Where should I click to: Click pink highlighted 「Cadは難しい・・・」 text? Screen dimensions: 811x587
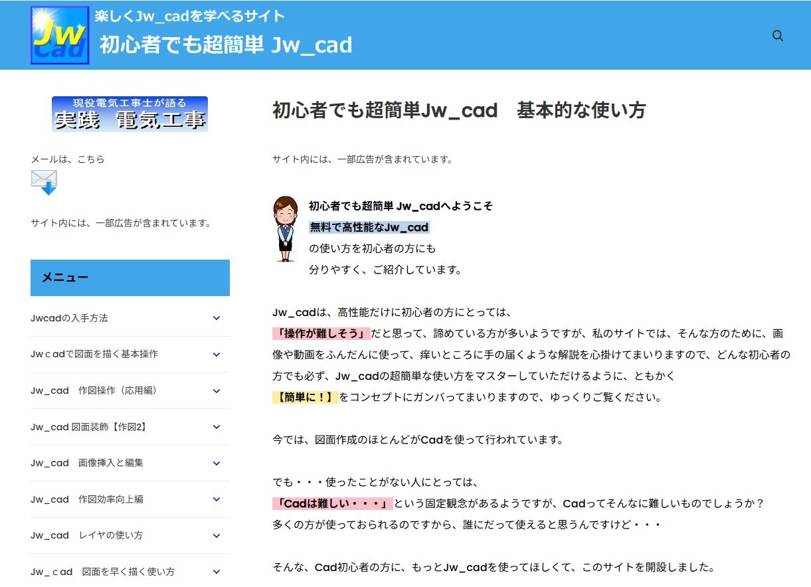(x=333, y=503)
